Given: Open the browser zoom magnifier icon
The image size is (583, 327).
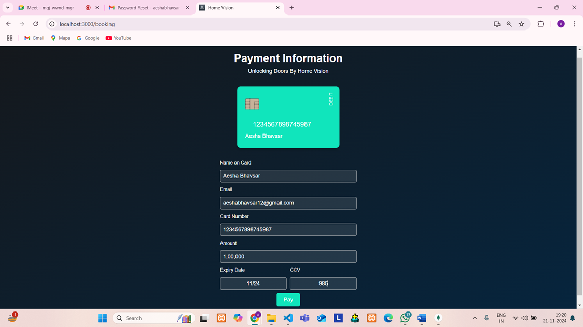Looking at the screenshot, I should (x=509, y=24).
